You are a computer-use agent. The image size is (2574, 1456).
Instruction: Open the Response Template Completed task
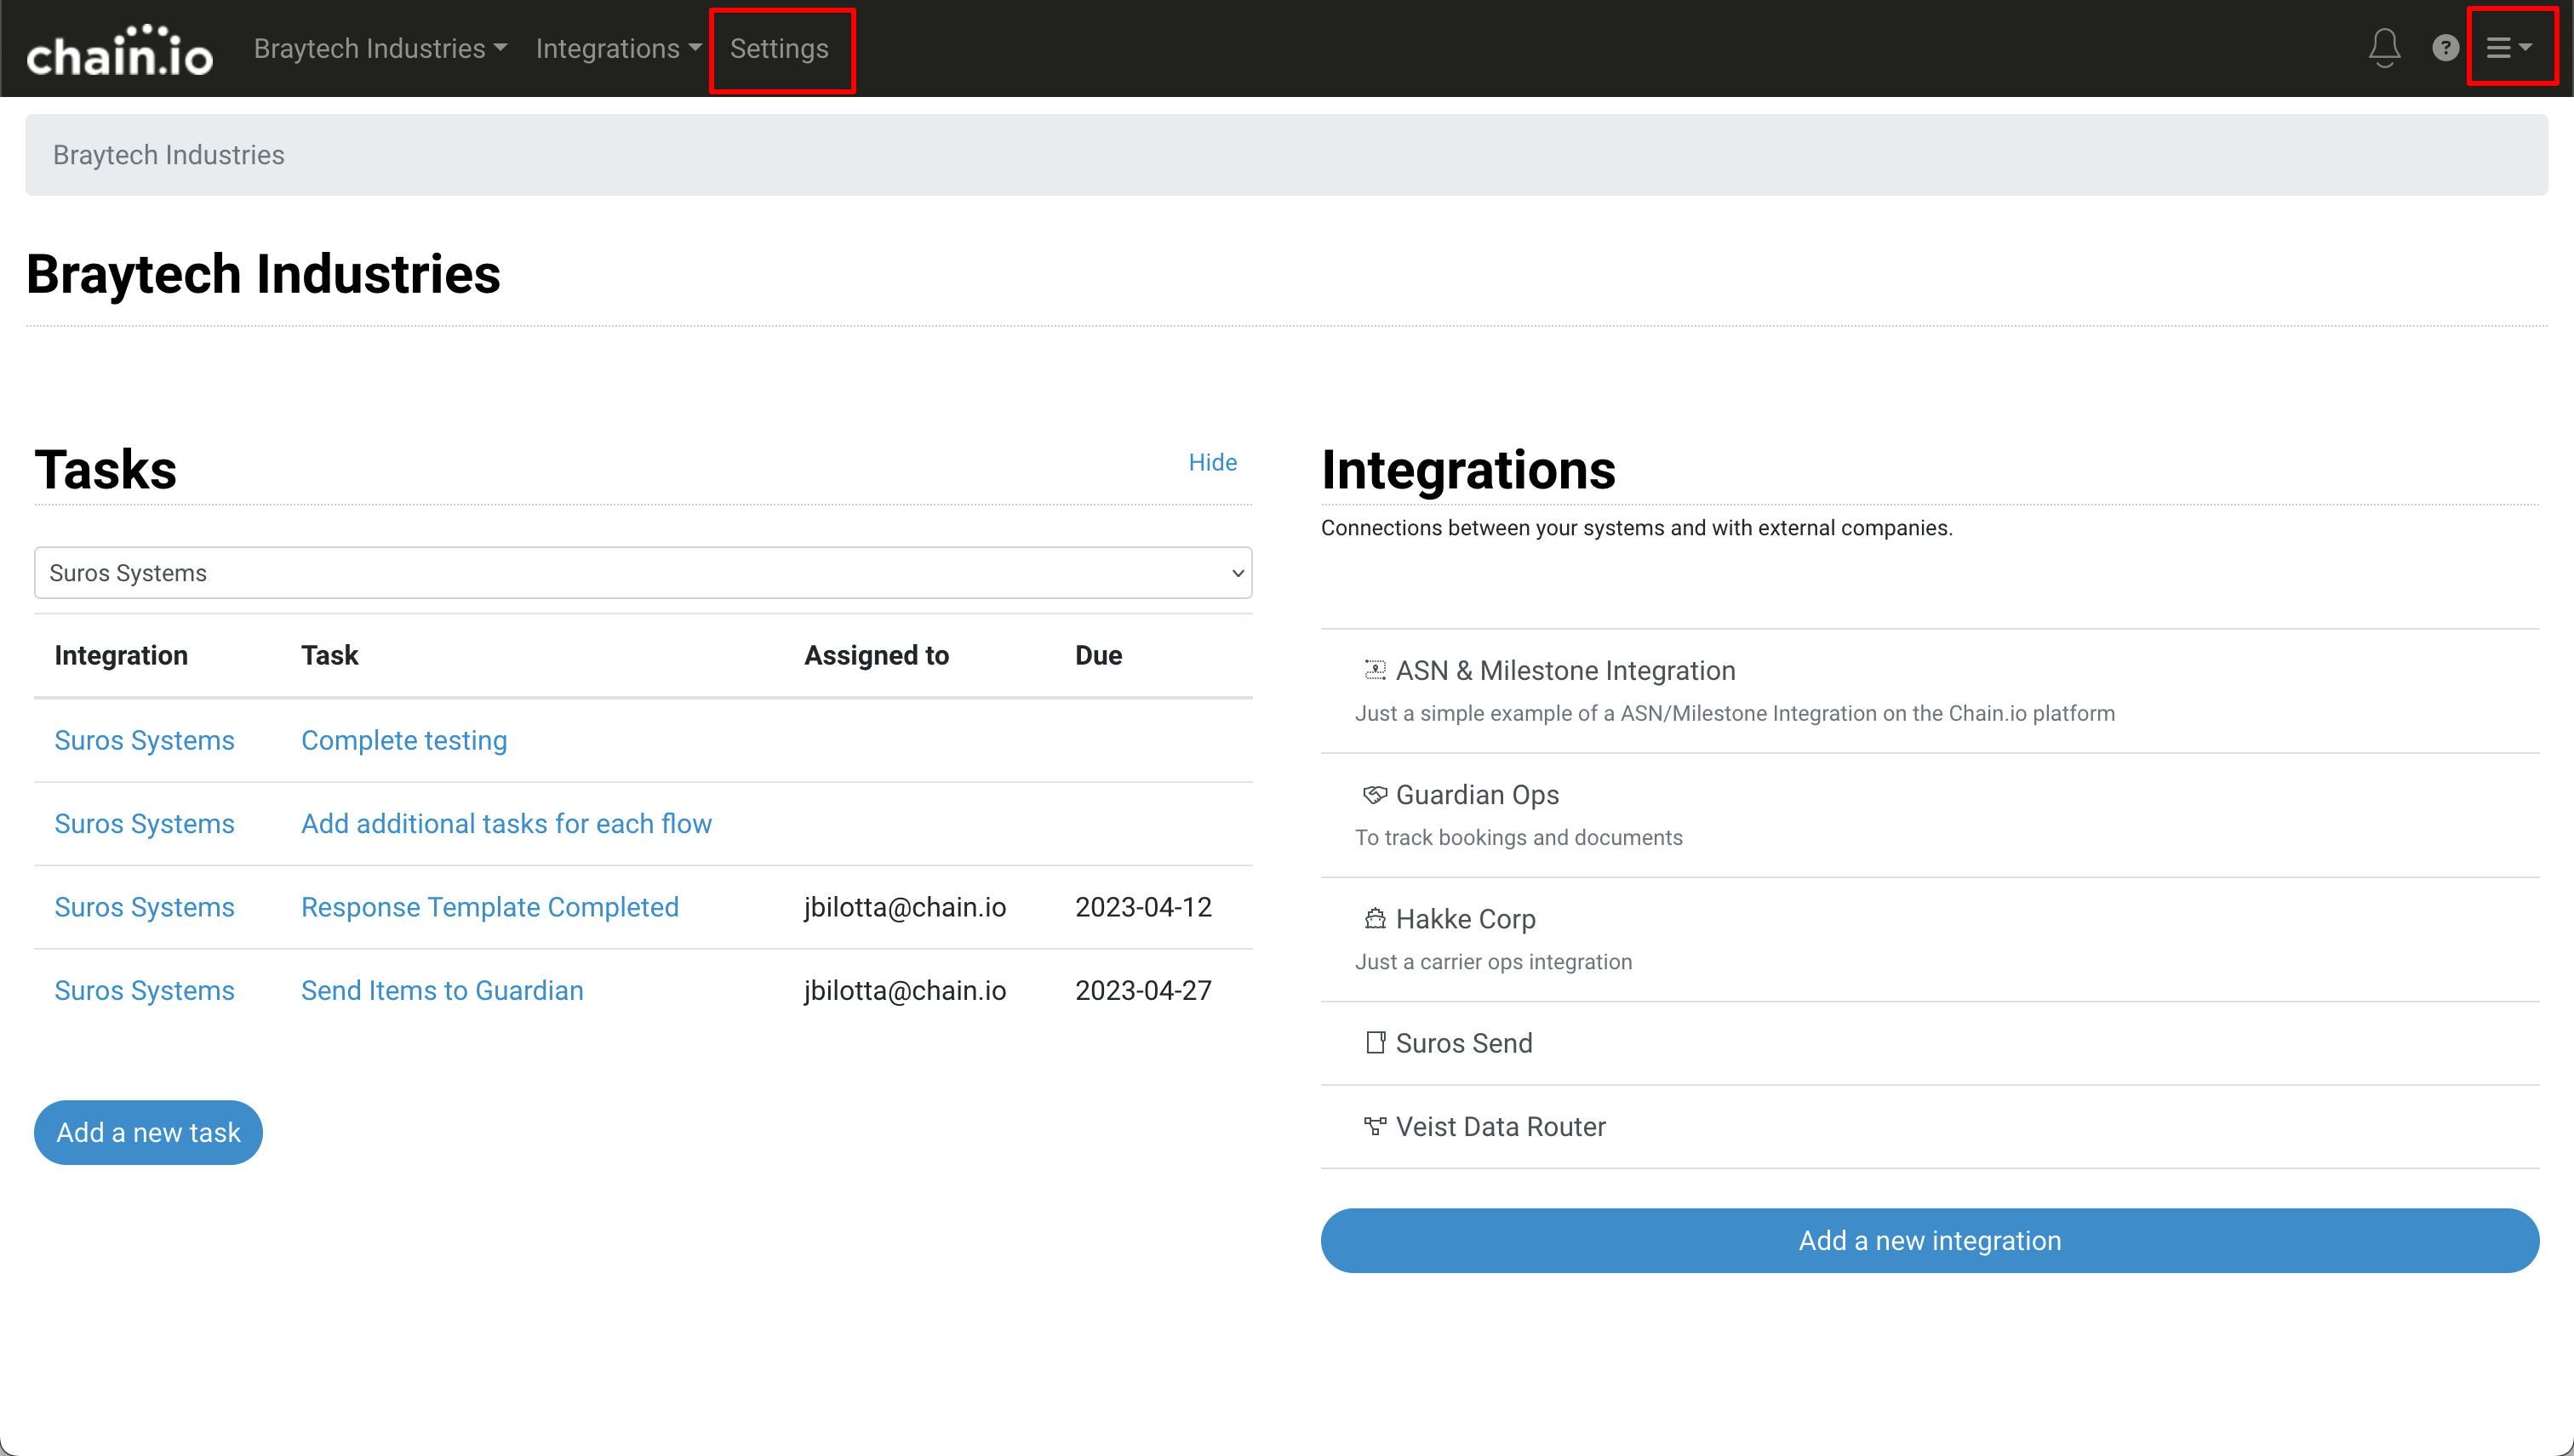(490, 907)
